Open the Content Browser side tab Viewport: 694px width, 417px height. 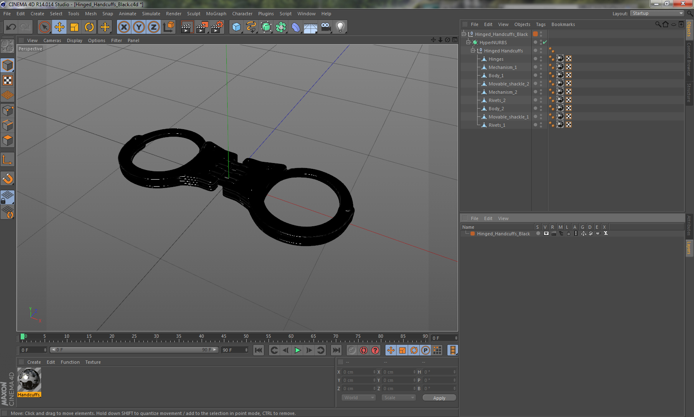point(689,59)
